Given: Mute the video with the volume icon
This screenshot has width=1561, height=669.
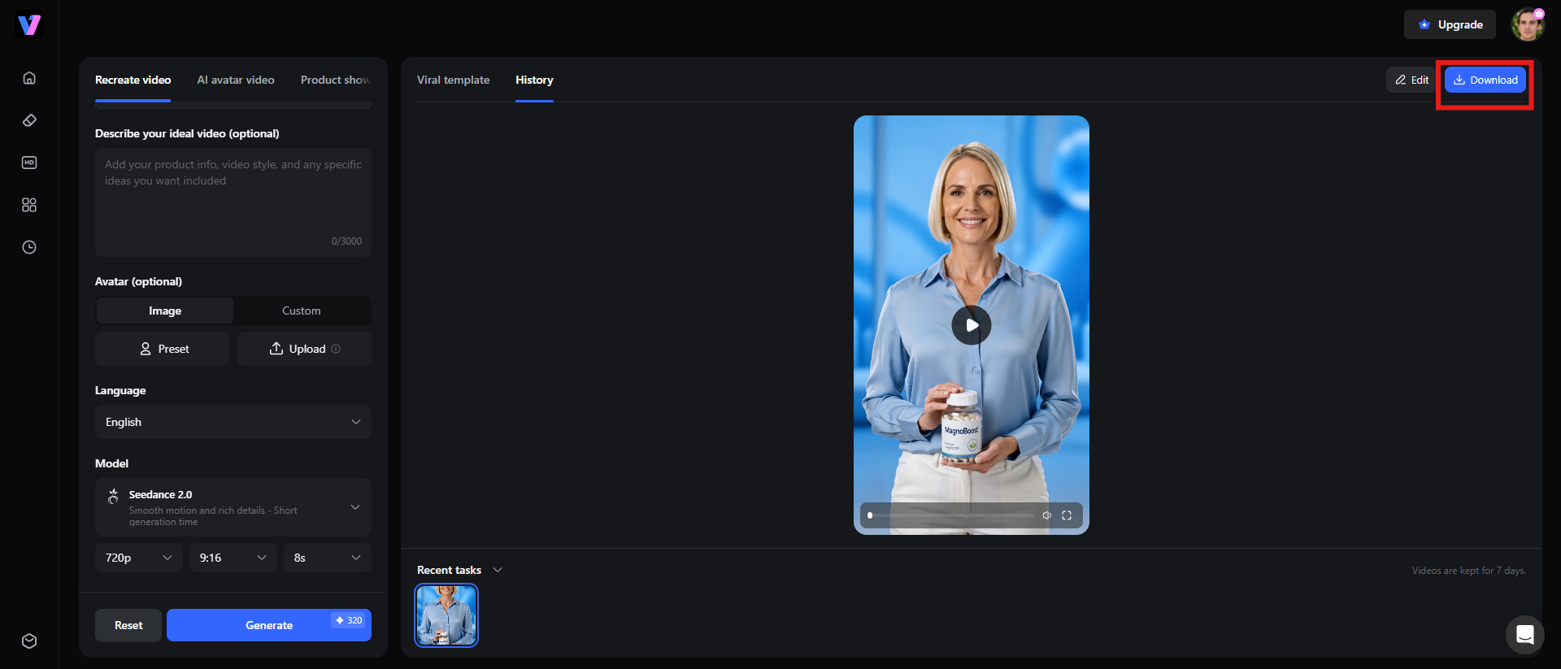Looking at the screenshot, I should [1046, 515].
